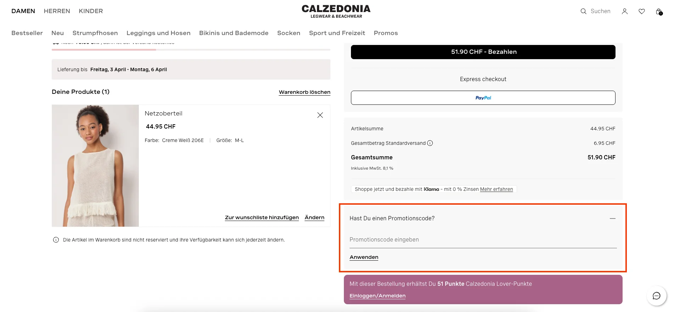Apply promo code via Anwenden
Image resolution: width=675 pixels, height=312 pixels.
[364, 257]
